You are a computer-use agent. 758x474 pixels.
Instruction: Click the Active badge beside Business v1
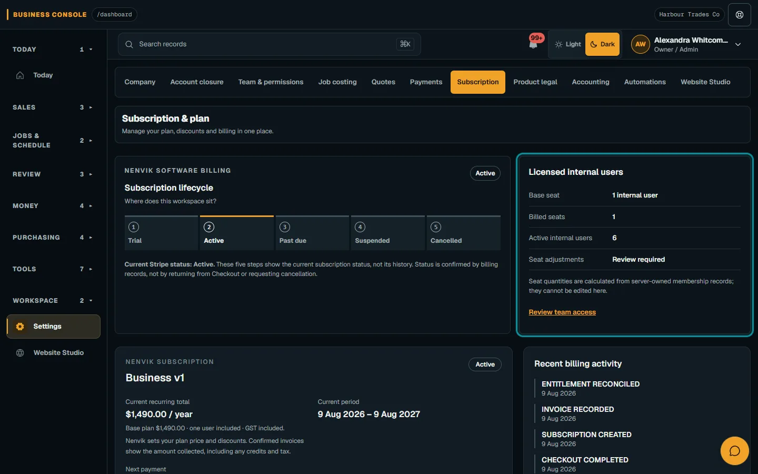tap(485, 364)
